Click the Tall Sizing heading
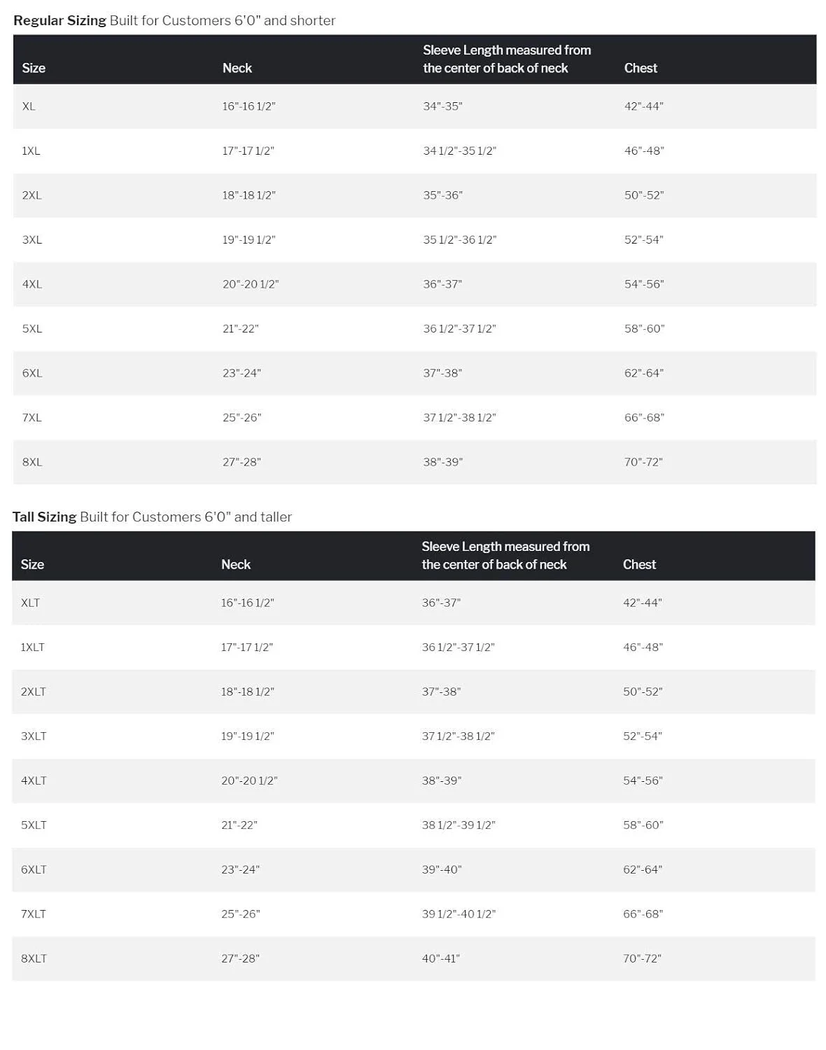The height and width of the screenshot is (1050, 826). [44, 517]
